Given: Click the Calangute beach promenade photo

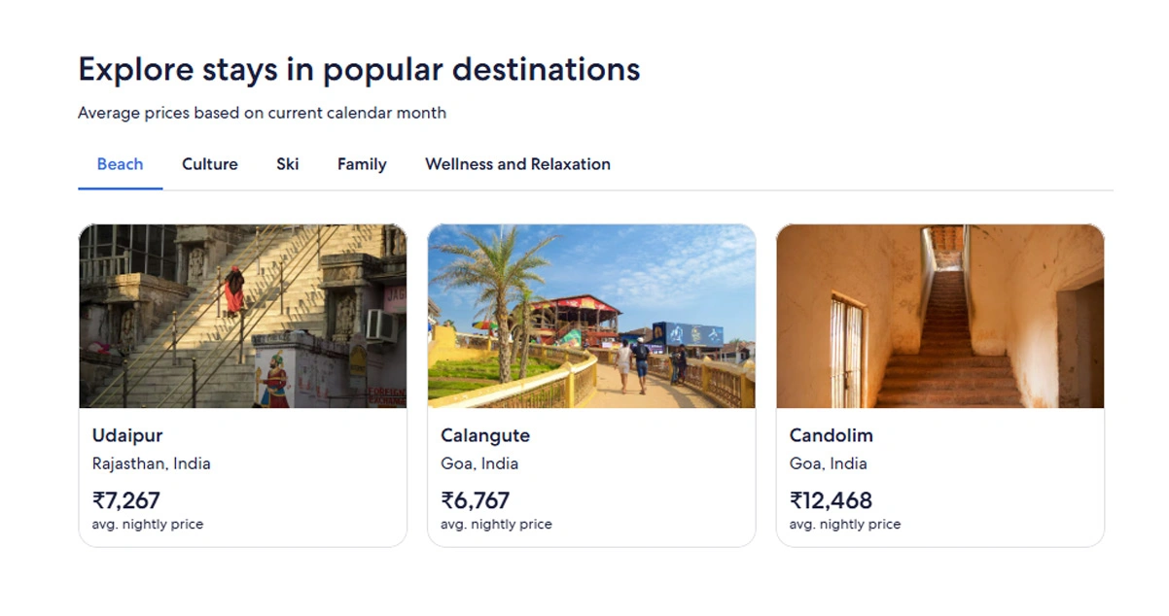Looking at the screenshot, I should tap(591, 316).
